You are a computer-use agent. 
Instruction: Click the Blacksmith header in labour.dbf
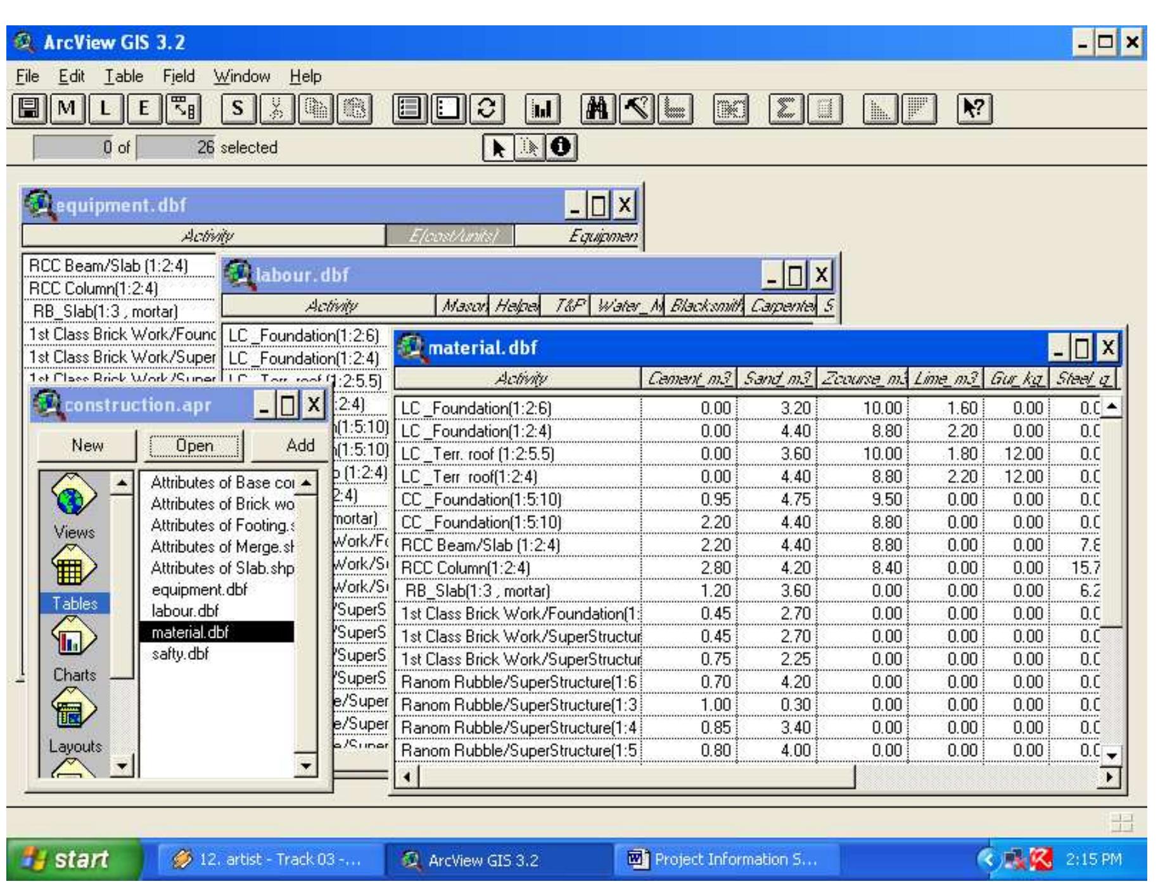[704, 306]
